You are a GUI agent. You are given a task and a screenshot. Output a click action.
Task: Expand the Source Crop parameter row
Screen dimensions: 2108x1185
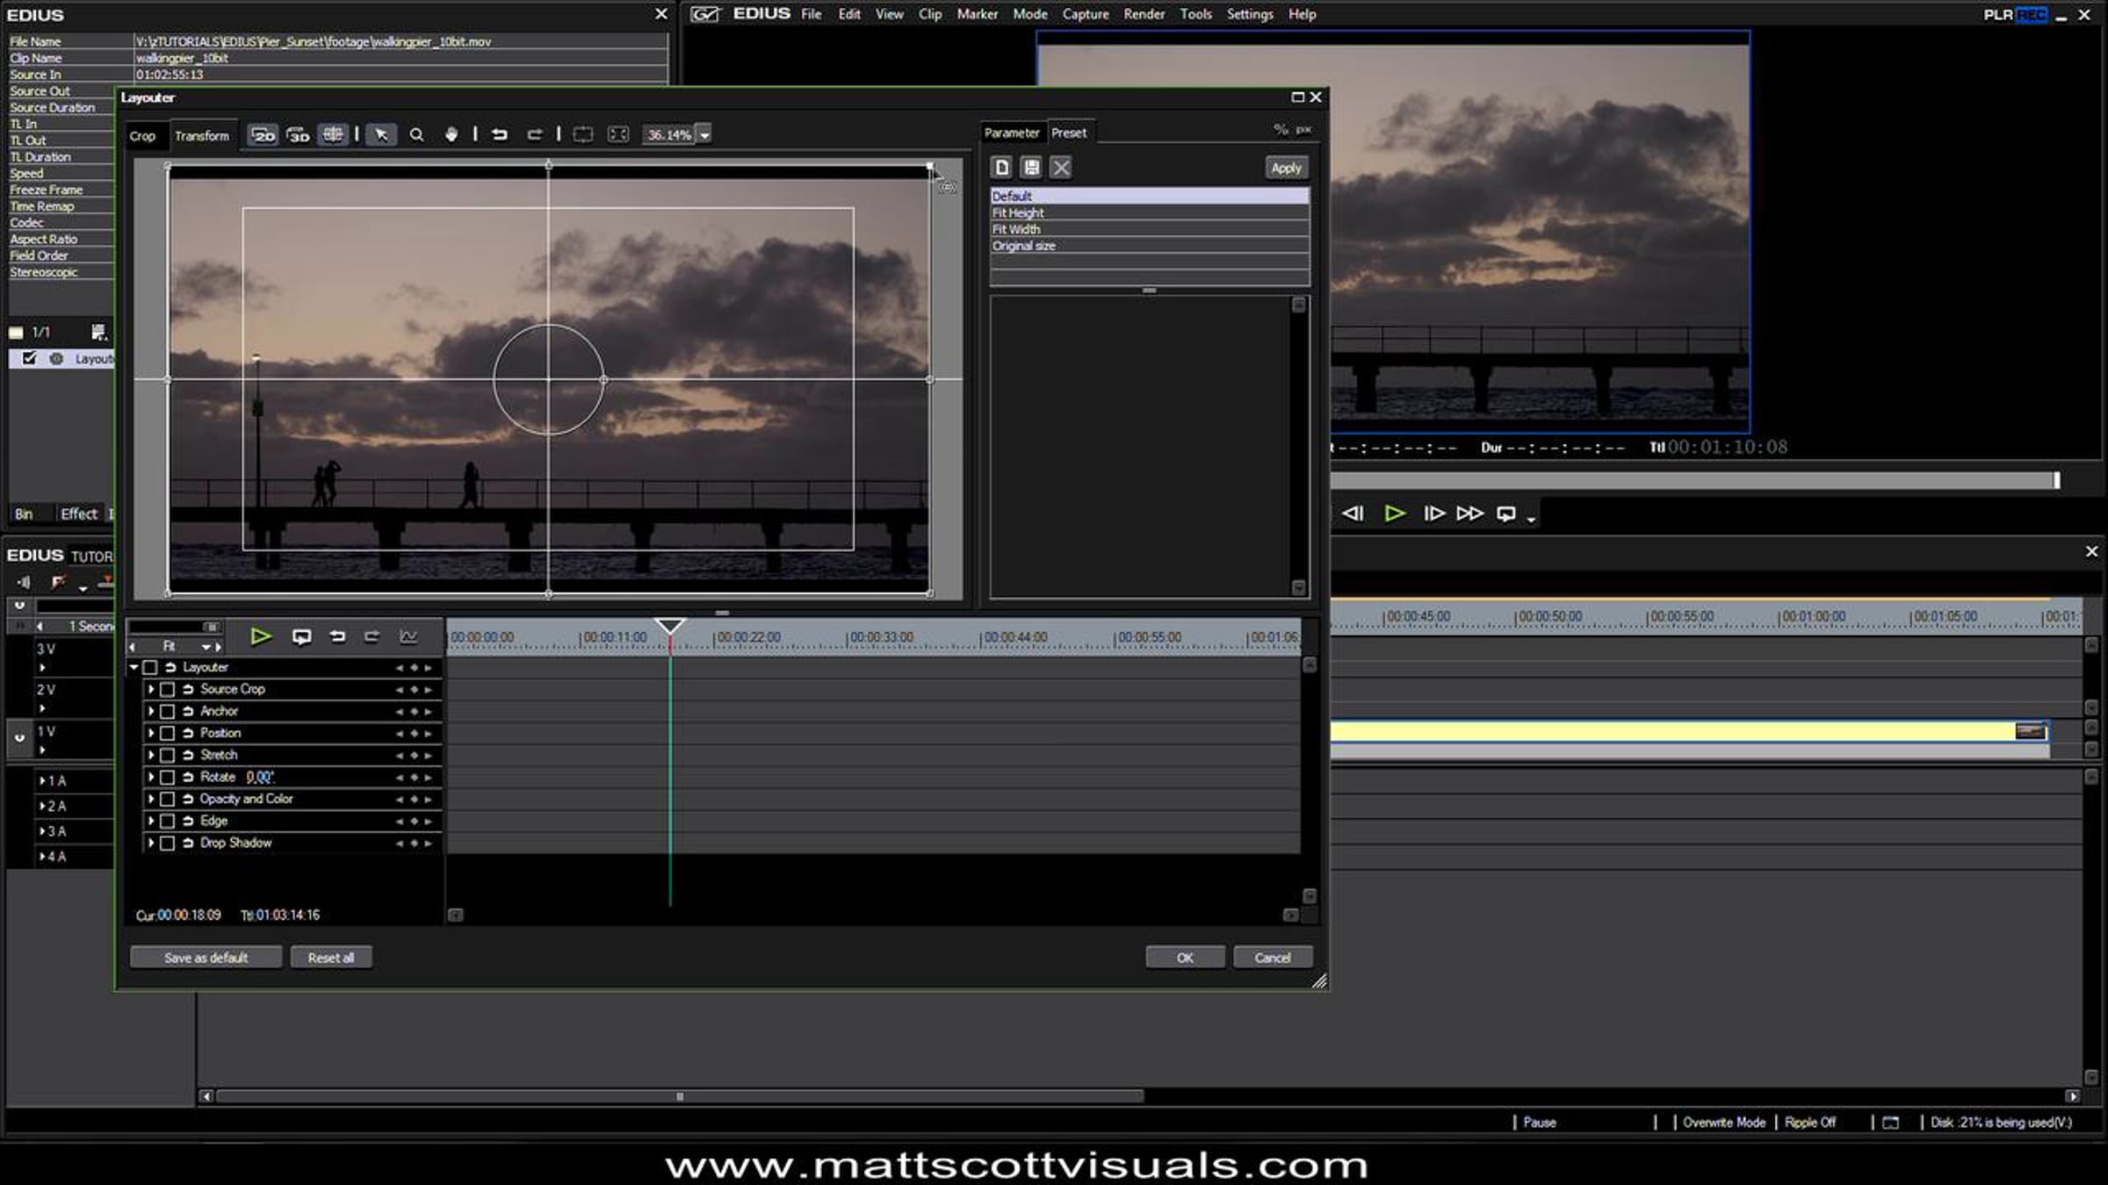pyautogui.click(x=151, y=690)
